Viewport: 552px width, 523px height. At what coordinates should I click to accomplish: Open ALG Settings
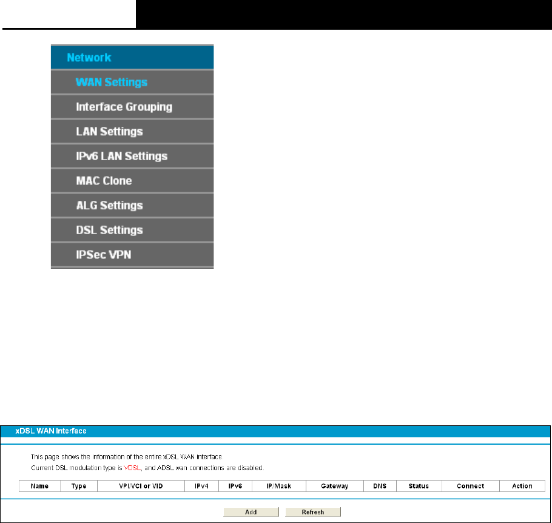(132, 205)
